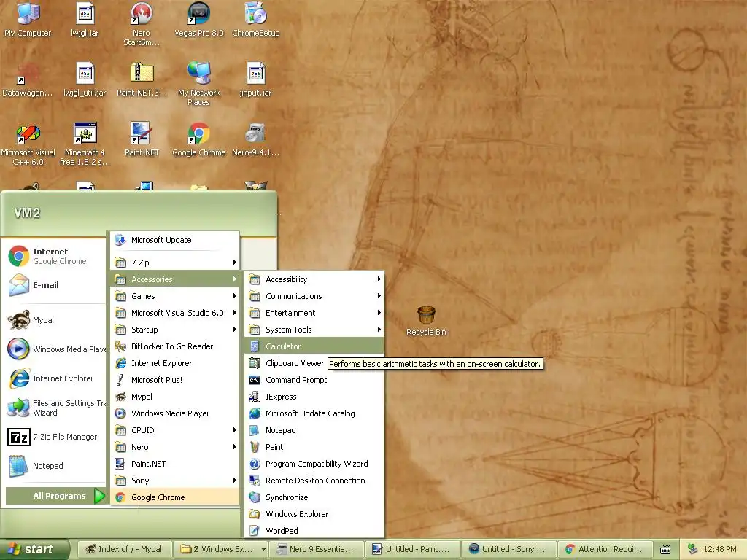
Task: Open BitLocker To Go Reader
Action: click(x=175, y=346)
